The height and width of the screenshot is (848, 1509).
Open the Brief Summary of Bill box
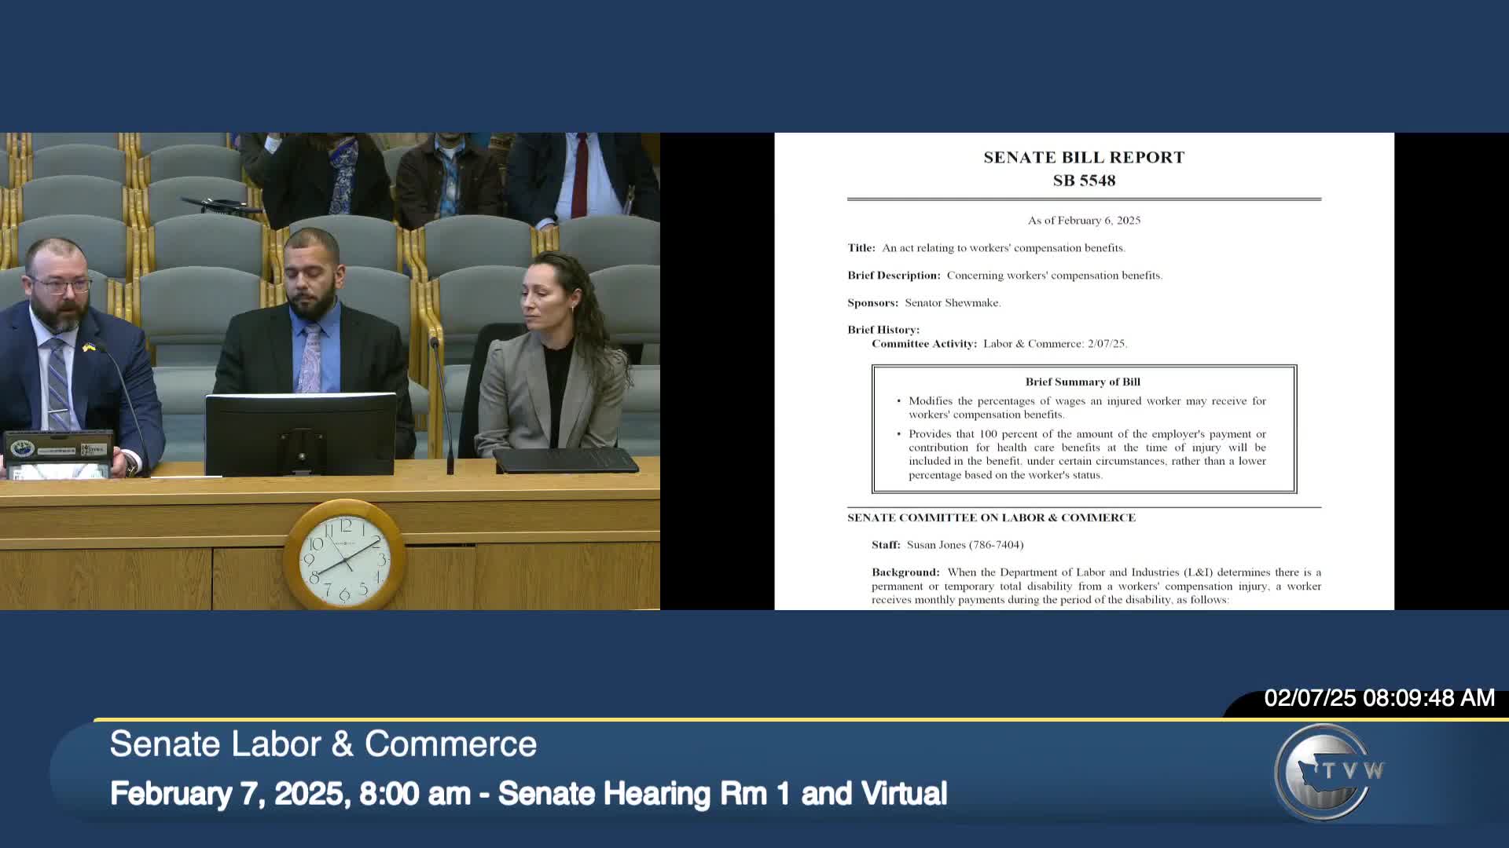click(1083, 382)
